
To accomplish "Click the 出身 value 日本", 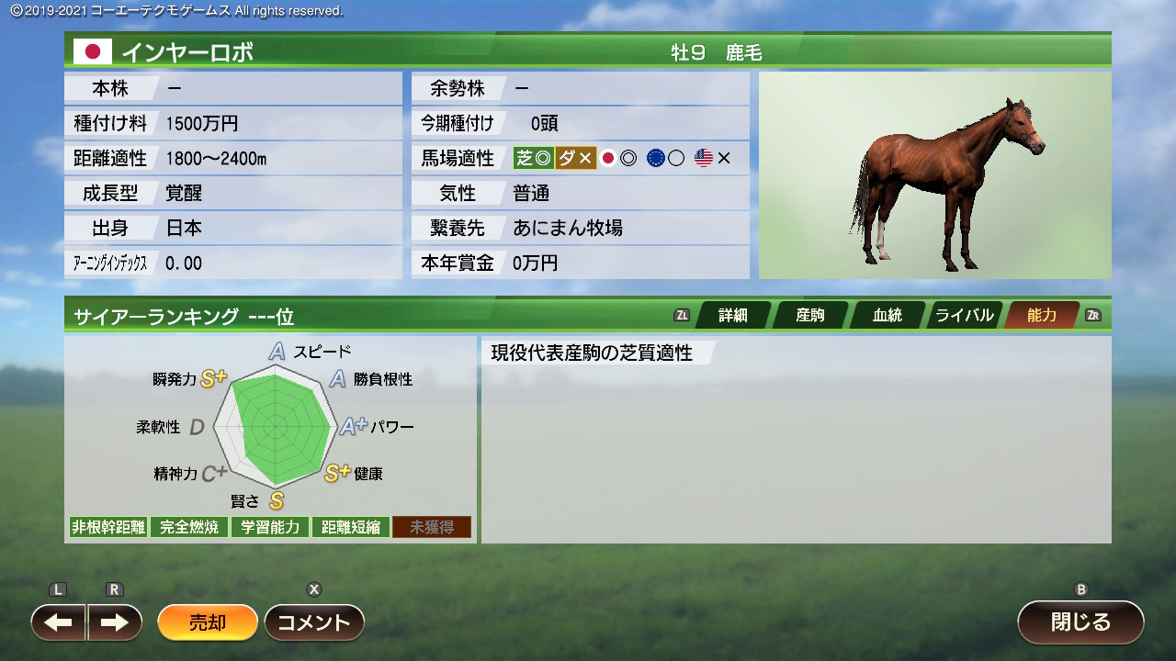I will tap(184, 228).
